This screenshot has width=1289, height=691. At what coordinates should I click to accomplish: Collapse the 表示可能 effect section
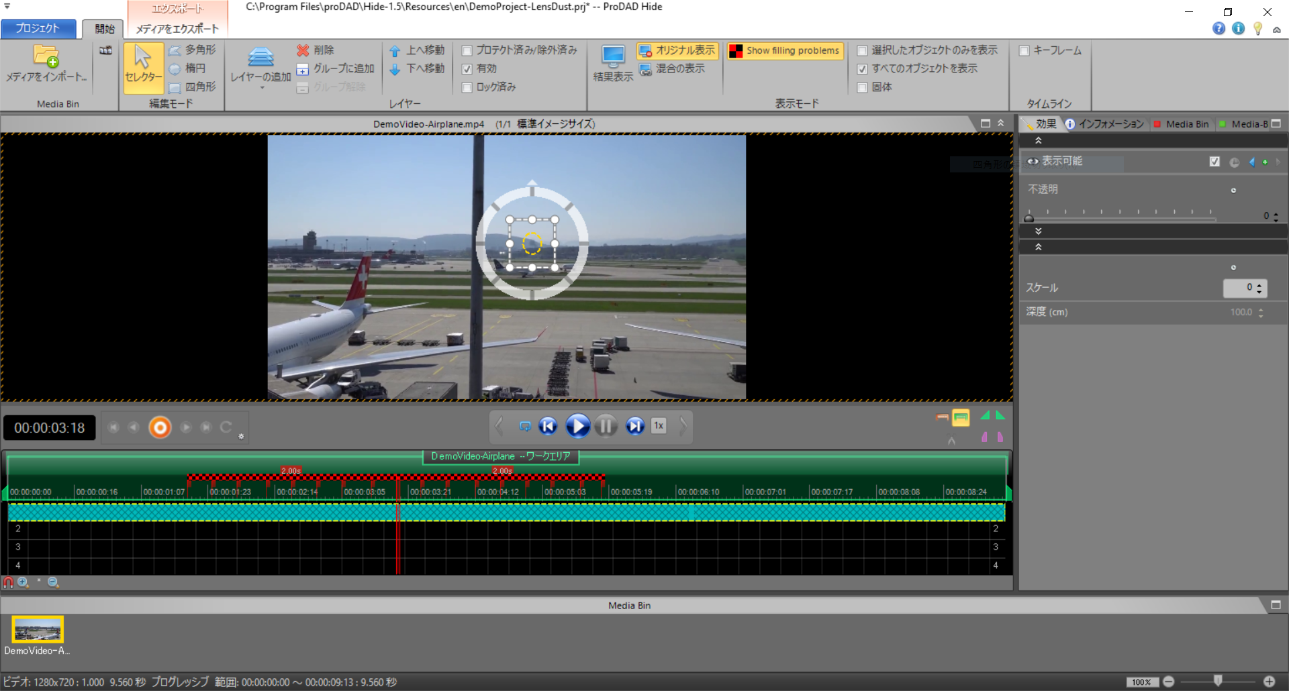tap(1038, 141)
